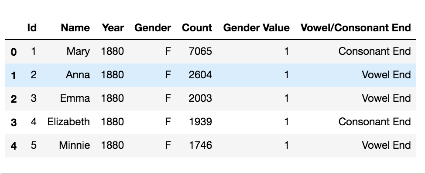Click the Gender Value column header
425x174 pixels.
256,28
